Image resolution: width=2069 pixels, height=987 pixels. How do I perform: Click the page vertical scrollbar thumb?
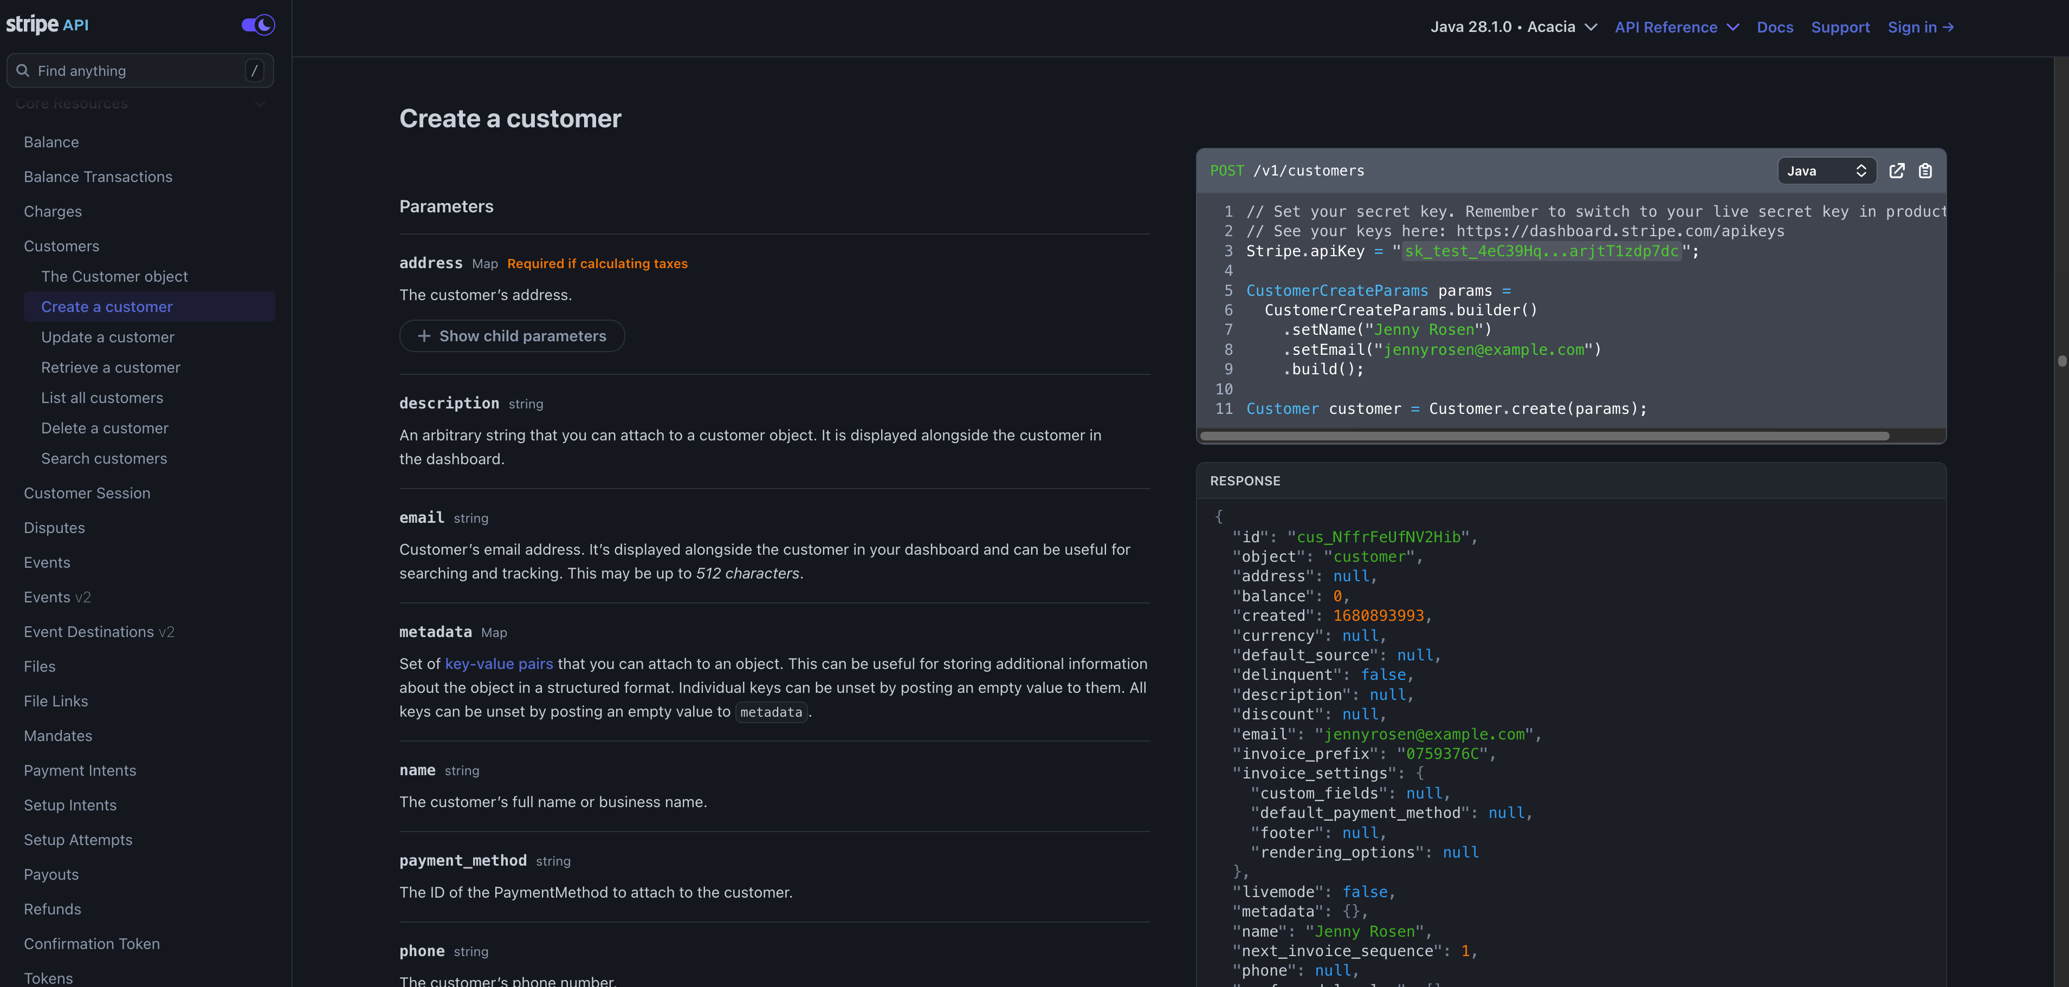point(2062,361)
